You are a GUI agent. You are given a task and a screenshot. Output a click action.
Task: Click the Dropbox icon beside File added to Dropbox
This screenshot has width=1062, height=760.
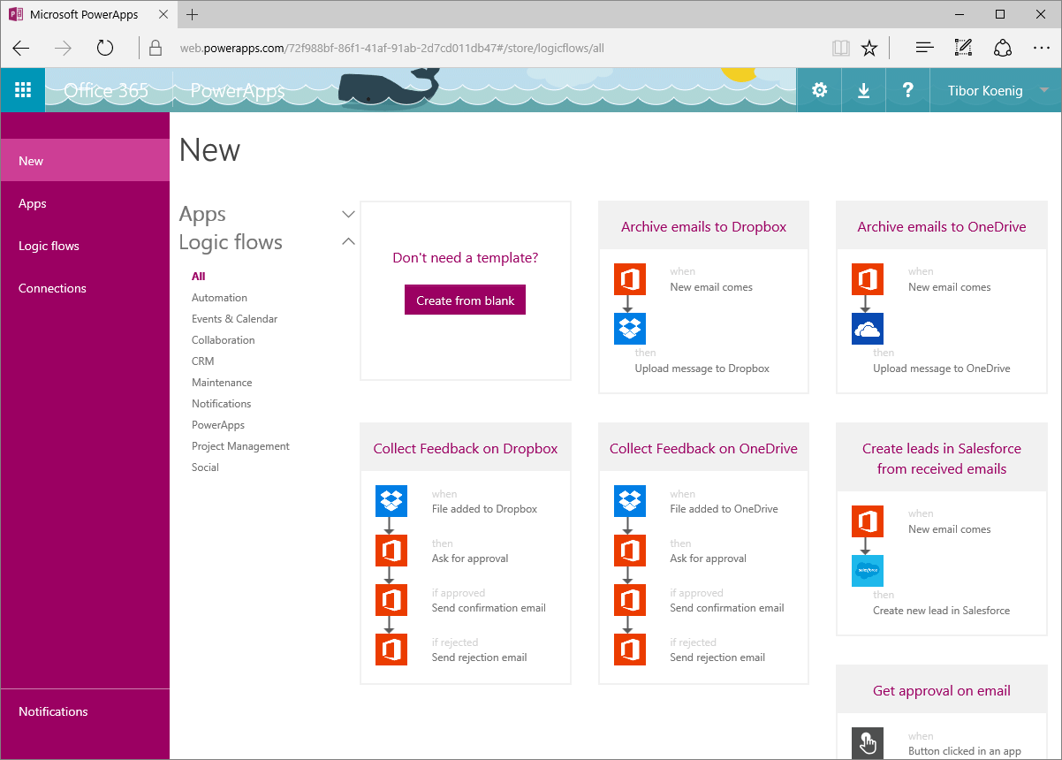(391, 501)
